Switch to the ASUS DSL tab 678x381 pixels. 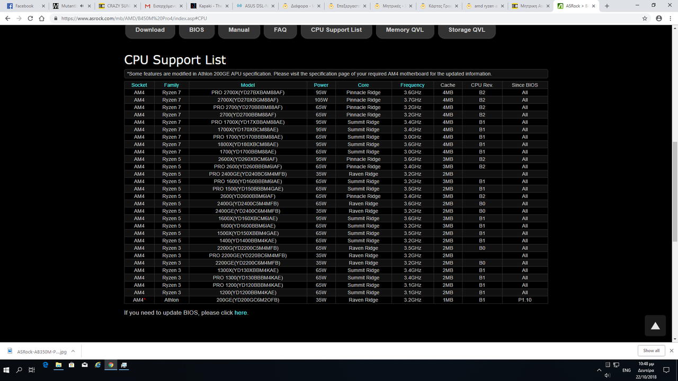coord(255,6)
